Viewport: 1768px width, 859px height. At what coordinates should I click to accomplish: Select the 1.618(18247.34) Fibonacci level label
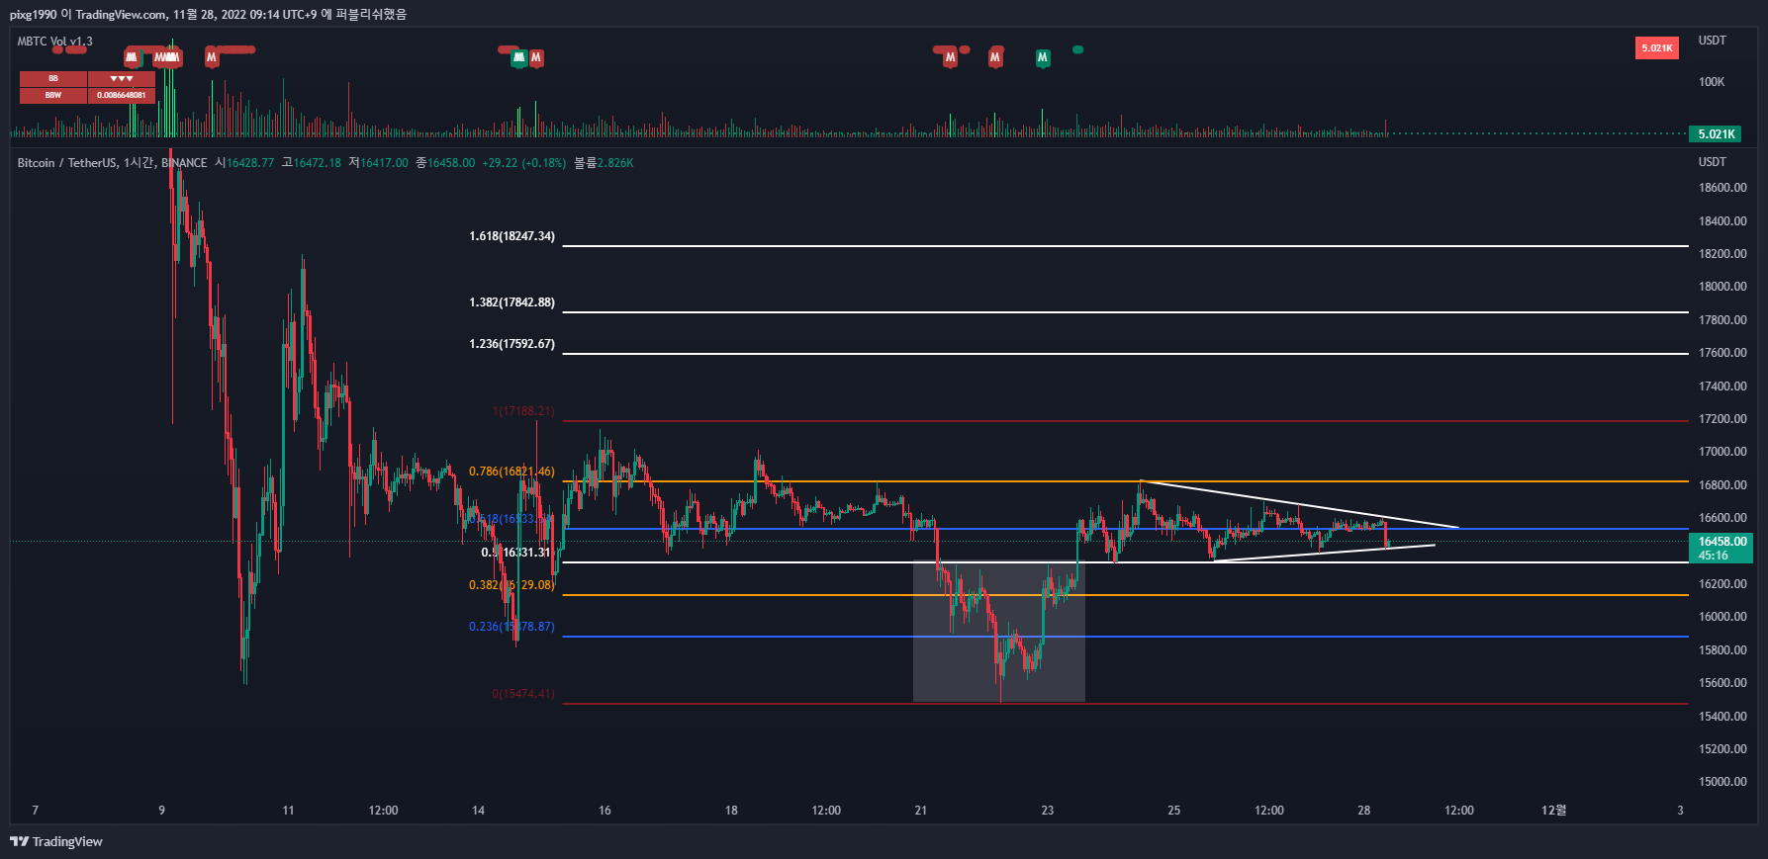click(512, 236)
